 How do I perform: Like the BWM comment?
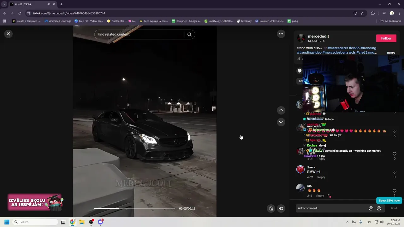tap(394, 154)
